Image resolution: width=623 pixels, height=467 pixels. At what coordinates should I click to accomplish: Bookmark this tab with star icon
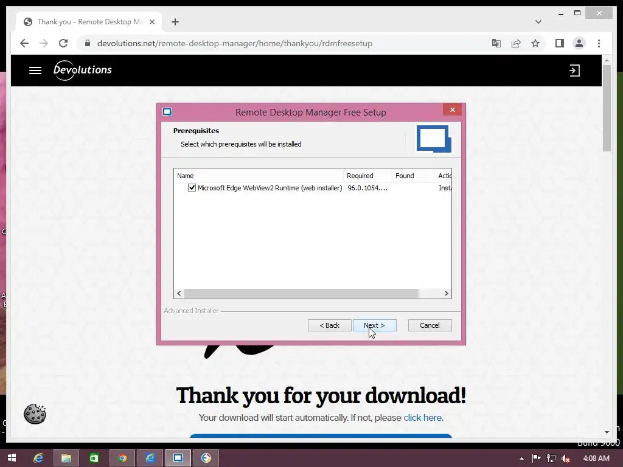click(535, 43)
